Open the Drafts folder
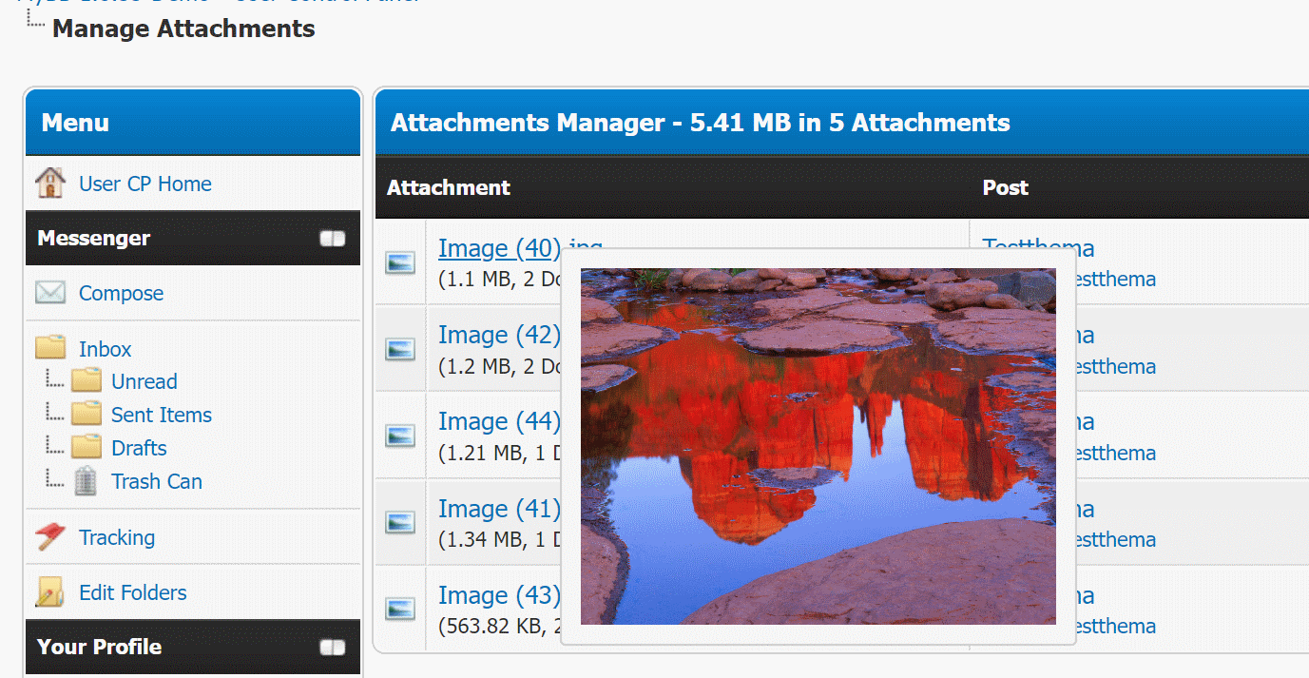Viewport: 1309px width, 678px height. click(139, 448)
